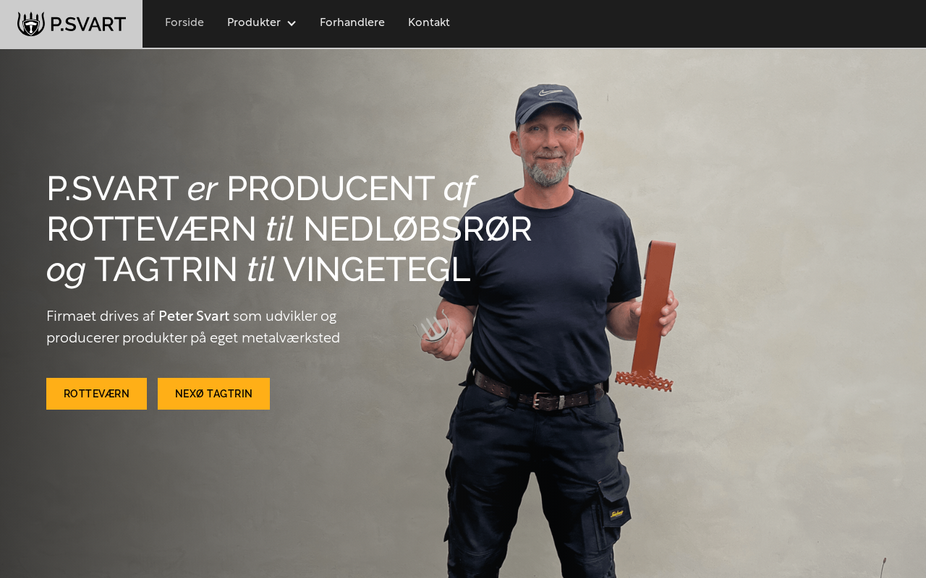926x578 pixels.
Task: Click the Nike swoosh on the cap
Action: [551, 92]
